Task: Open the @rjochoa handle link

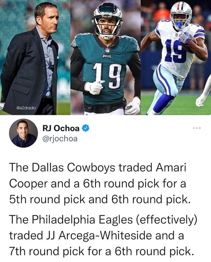Action: point(60,139)
